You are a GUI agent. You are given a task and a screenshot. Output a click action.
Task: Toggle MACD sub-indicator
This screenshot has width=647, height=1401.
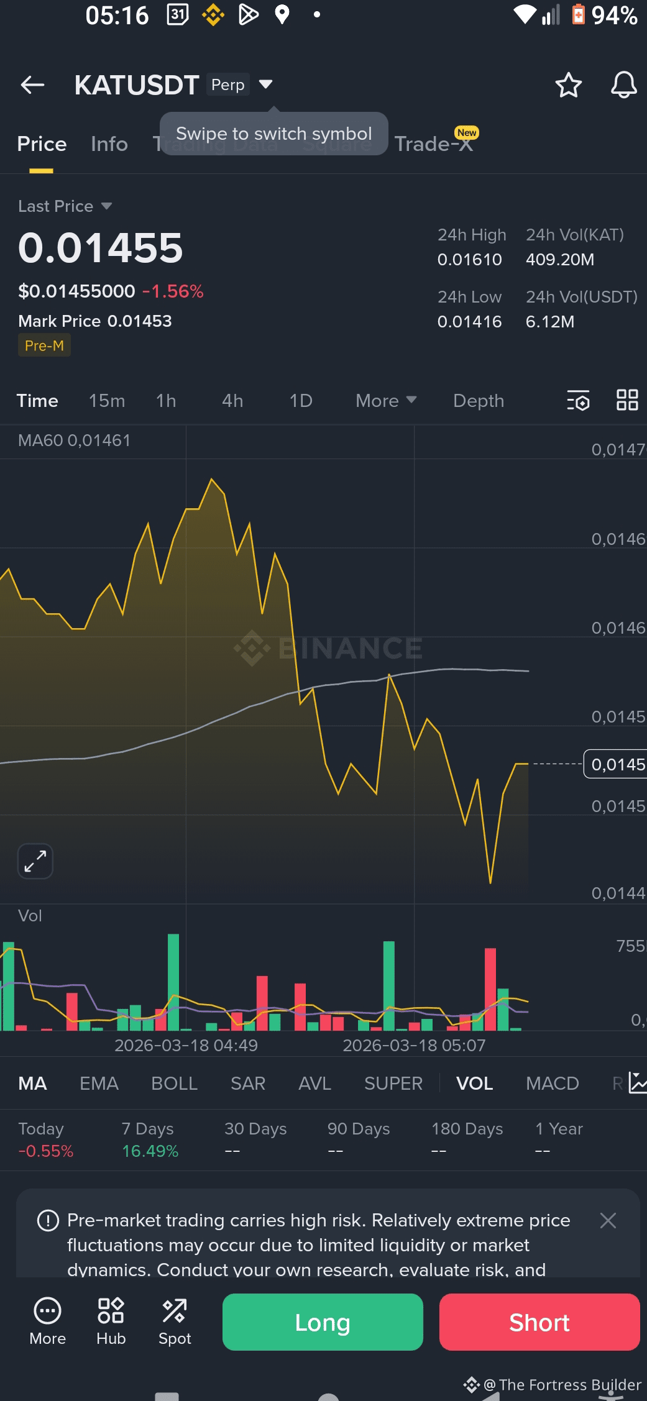(x=553, y=1083)
